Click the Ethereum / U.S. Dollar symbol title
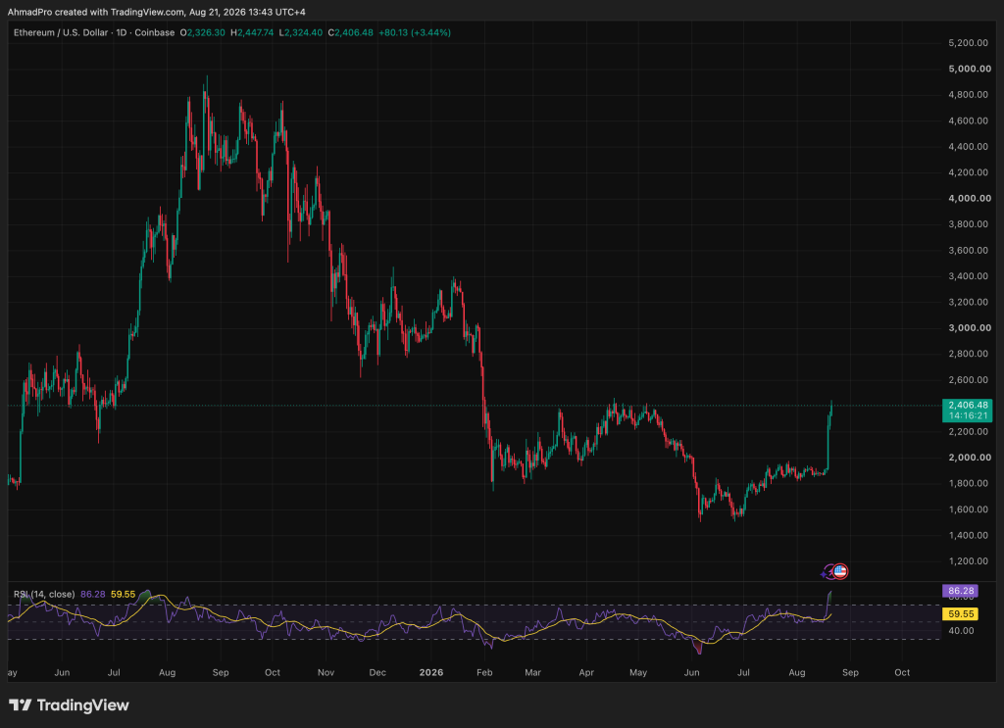Image resolution: width=1004 pixels, height=728 pixels. pyautogui.click(x=61, y=32)
